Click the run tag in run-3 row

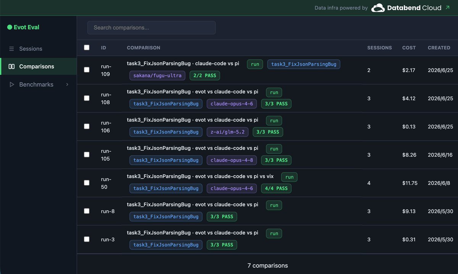click(274, 233)
